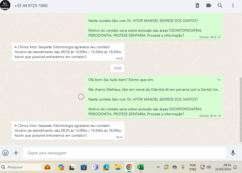Open Microsoft Teams from the taskbar
The height and width of the screenshot is (173, 242).
[x=95, y=167]
